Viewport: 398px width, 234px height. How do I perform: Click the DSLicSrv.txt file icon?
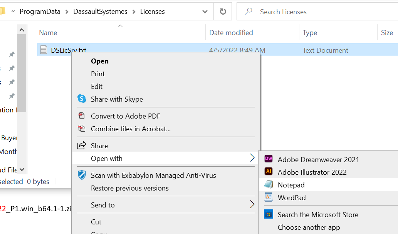tap(44, 50)
